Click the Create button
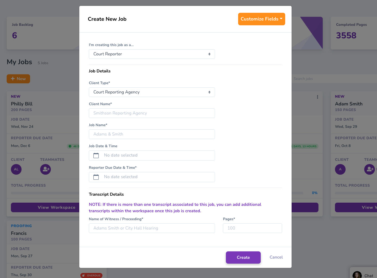This screenshot has width=377, height=278. point(243,257)
